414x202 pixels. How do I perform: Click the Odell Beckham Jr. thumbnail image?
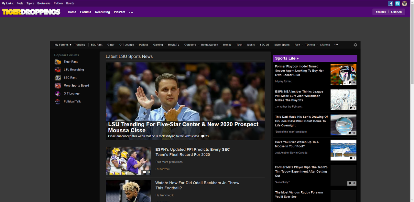[x=128, y=191]
